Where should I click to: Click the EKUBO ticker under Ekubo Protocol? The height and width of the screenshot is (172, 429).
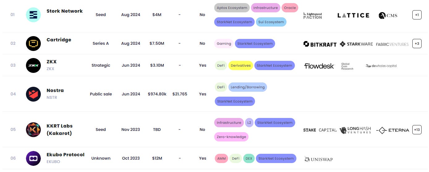tap(53, 162)
